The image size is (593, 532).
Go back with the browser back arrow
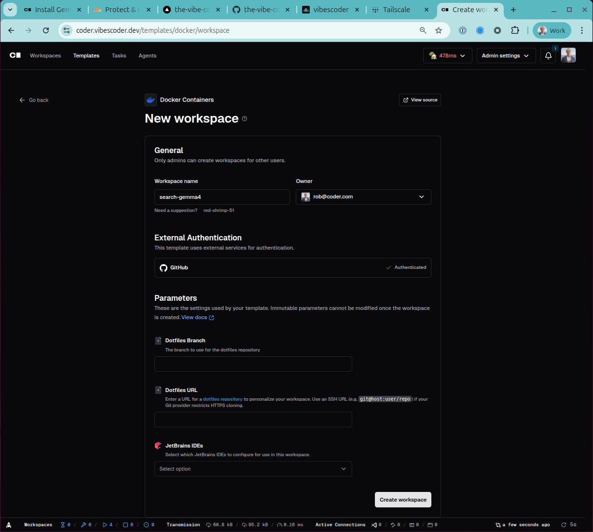pos(11,30)
